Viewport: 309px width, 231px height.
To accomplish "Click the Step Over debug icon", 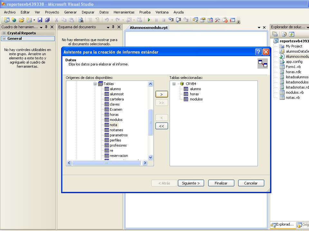I will click(x=179, y=20).
